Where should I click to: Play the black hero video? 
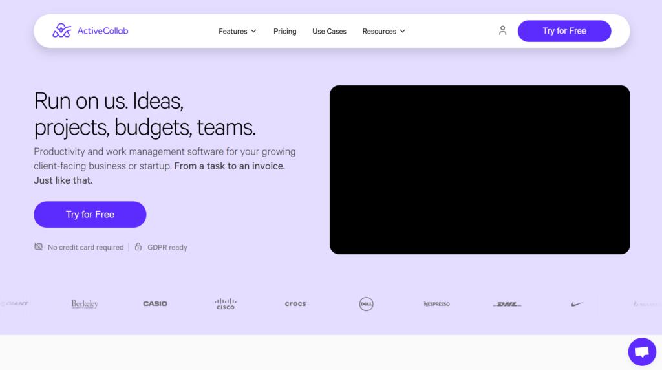tap(480, 169)
